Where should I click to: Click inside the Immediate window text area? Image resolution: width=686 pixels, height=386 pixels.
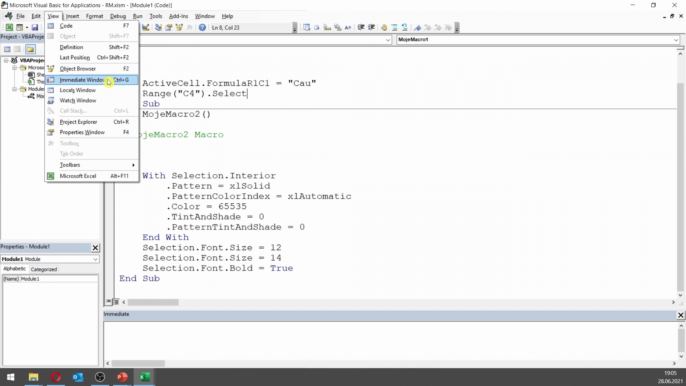pos(390,341)
